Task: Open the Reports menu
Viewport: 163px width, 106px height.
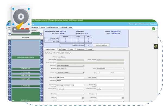Action: pos(43,27)
